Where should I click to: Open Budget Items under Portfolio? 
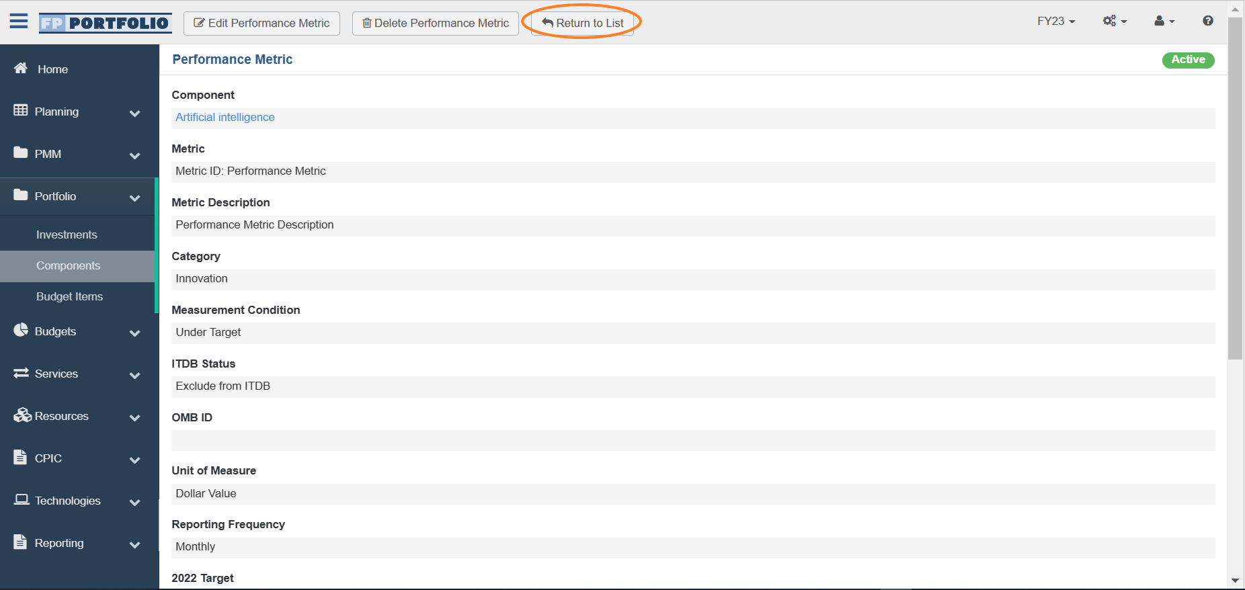(69, 296)
